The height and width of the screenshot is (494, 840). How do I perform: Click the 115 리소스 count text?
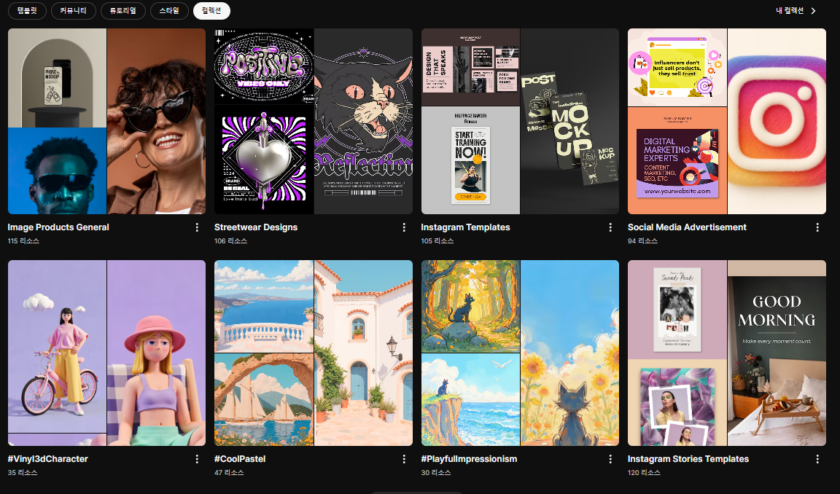coord(23,241)
